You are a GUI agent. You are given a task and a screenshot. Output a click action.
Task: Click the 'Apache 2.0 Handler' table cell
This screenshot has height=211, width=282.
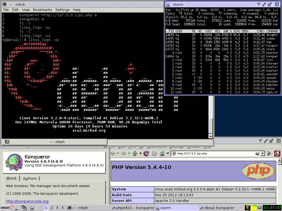click(x=215, y=201)
